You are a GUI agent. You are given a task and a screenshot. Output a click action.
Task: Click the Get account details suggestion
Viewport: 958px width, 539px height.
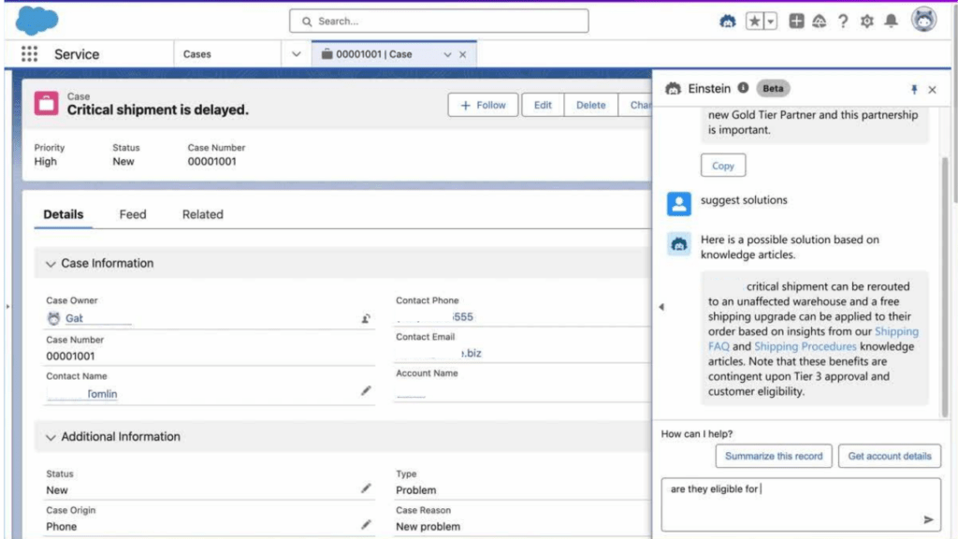[890, 456]
